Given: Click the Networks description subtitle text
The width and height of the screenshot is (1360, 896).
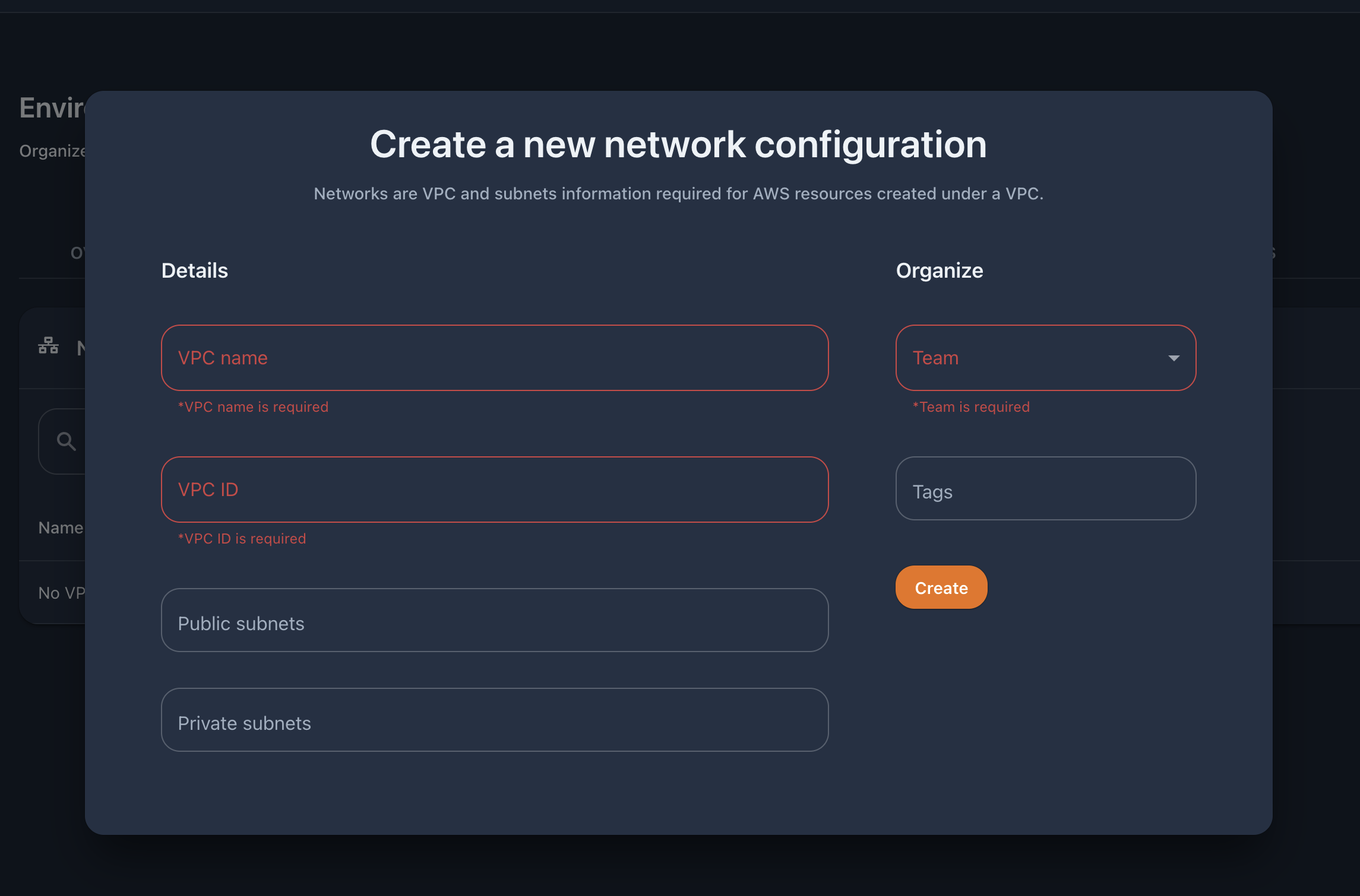Looking at the screenshot, I should point(679,194).
